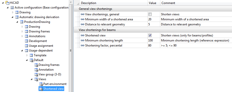The width and height of the screenshot is (232, 92).
Task: Collapse the Automatic drawing derivation node
Action: click(12, 17)
